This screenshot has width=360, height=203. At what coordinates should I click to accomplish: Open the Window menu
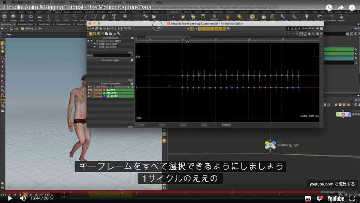click(131, 2)
